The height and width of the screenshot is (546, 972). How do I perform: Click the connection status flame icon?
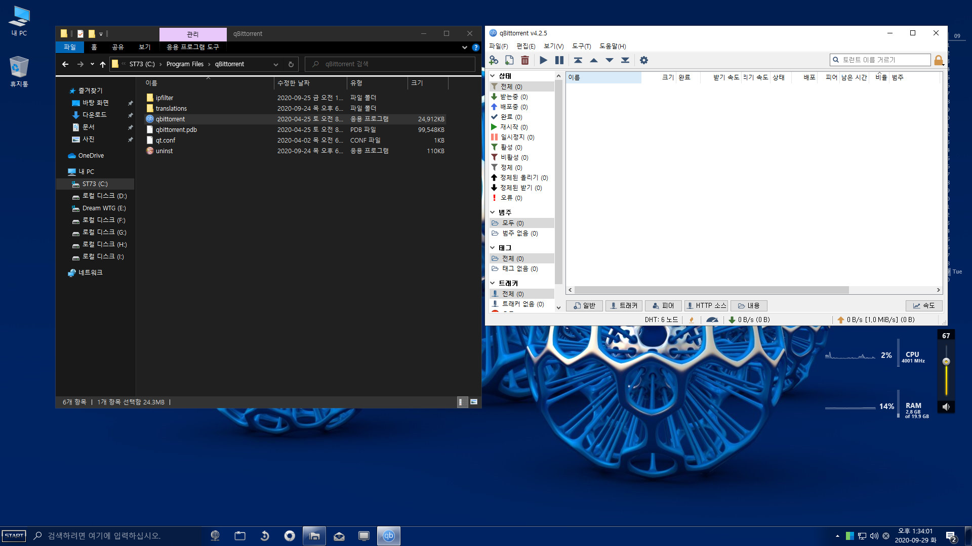click(x=692, y=320)
